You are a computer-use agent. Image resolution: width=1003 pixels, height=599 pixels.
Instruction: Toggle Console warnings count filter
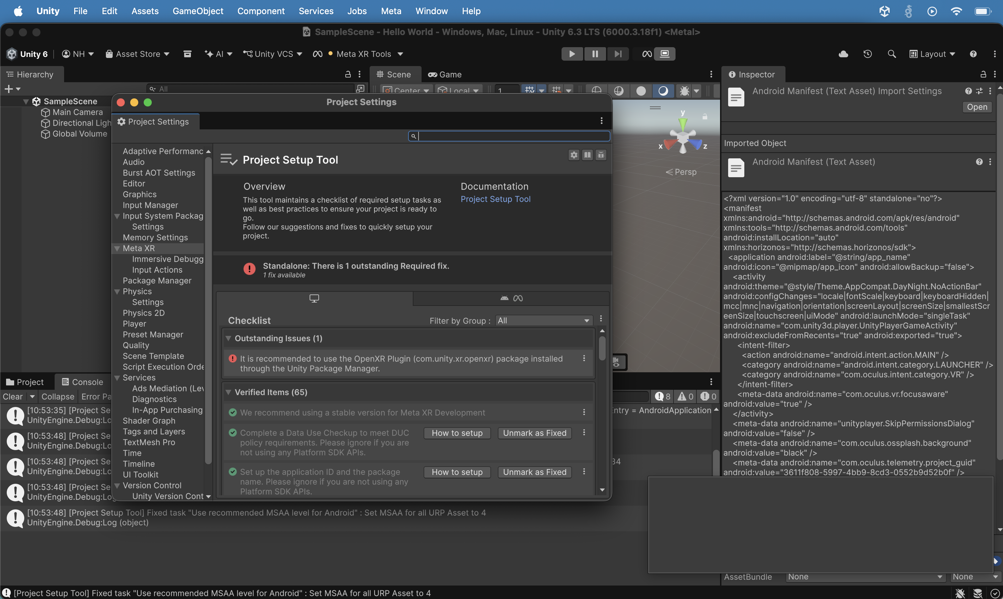point(686,397)
